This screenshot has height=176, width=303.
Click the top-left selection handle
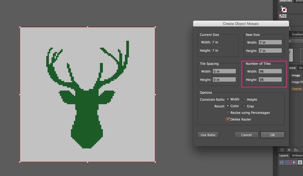tap(20, 27)
